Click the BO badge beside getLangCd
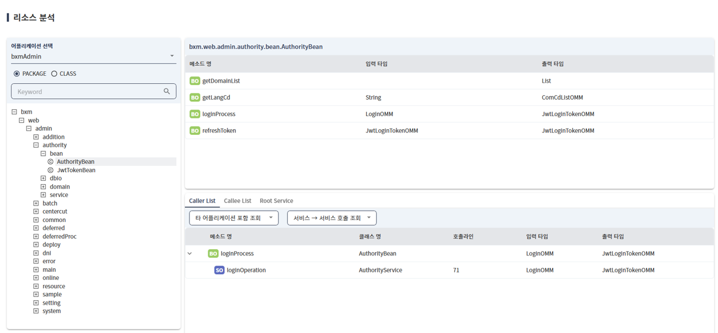The width and height of the screenshot is (718, 333). click(x=195, y=97)
